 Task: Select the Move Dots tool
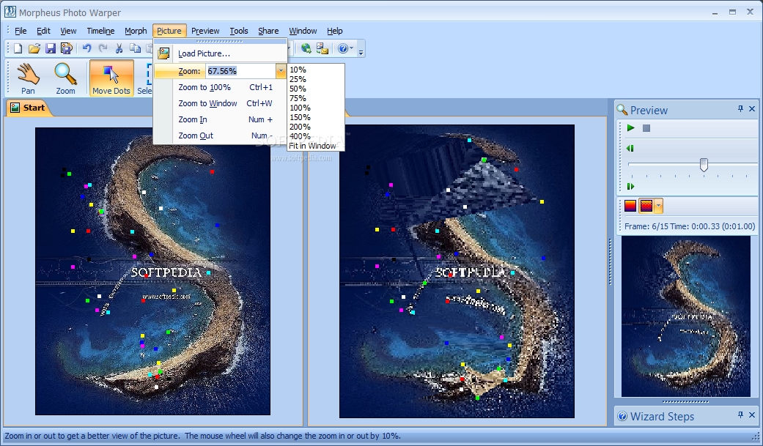[111, 78]
